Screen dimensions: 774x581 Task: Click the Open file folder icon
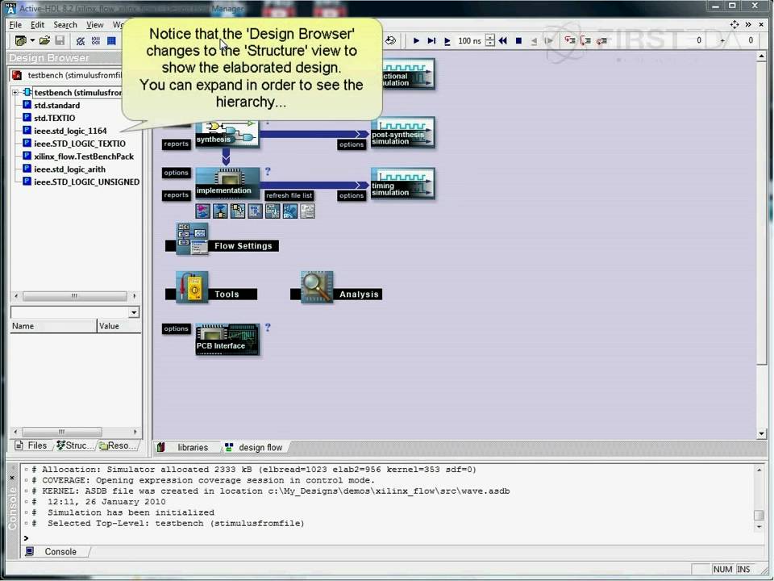(44, 40)
